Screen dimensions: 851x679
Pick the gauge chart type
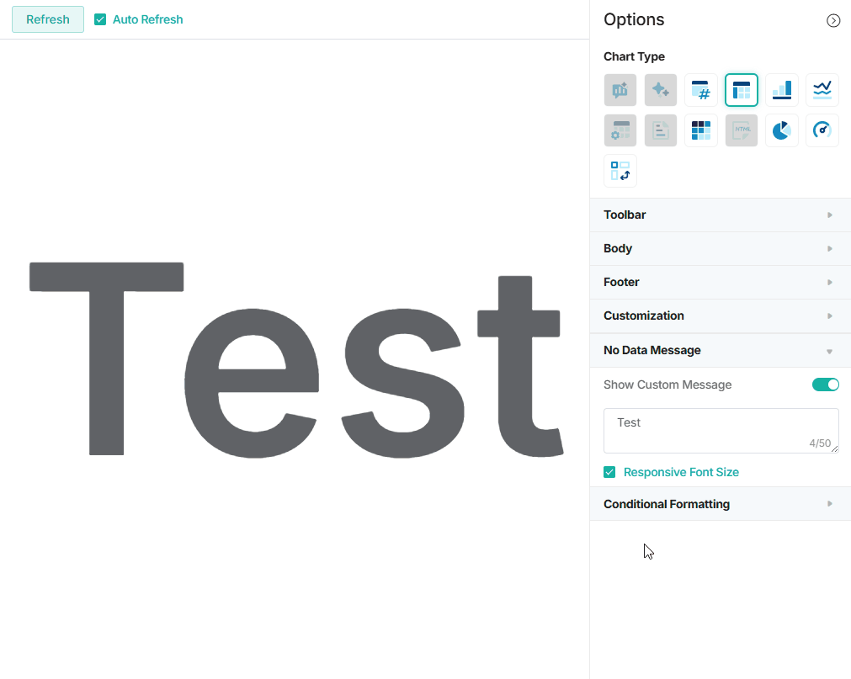coord(822,130)
